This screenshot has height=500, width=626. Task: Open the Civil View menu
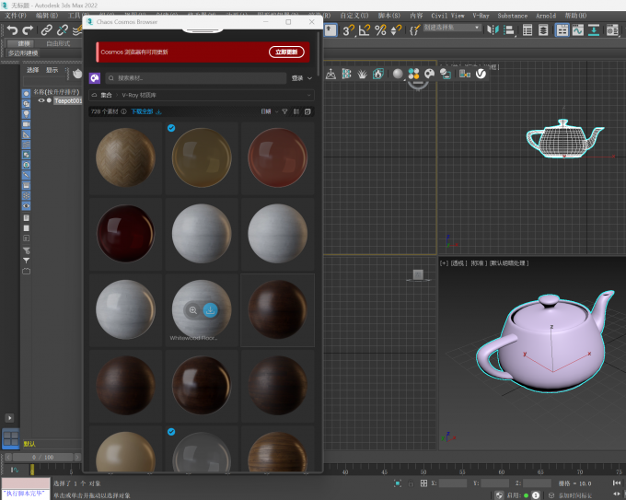(x=447, y=16)
